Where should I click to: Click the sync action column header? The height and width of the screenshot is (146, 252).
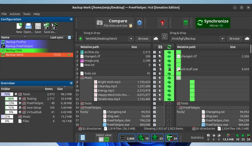(x=169, y=47)
